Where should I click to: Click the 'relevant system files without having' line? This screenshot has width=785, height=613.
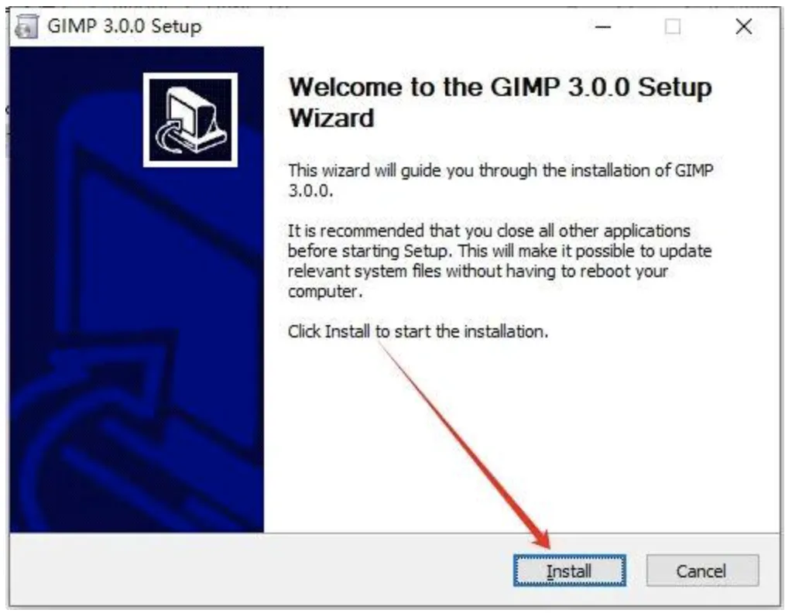tap(478, 271)
